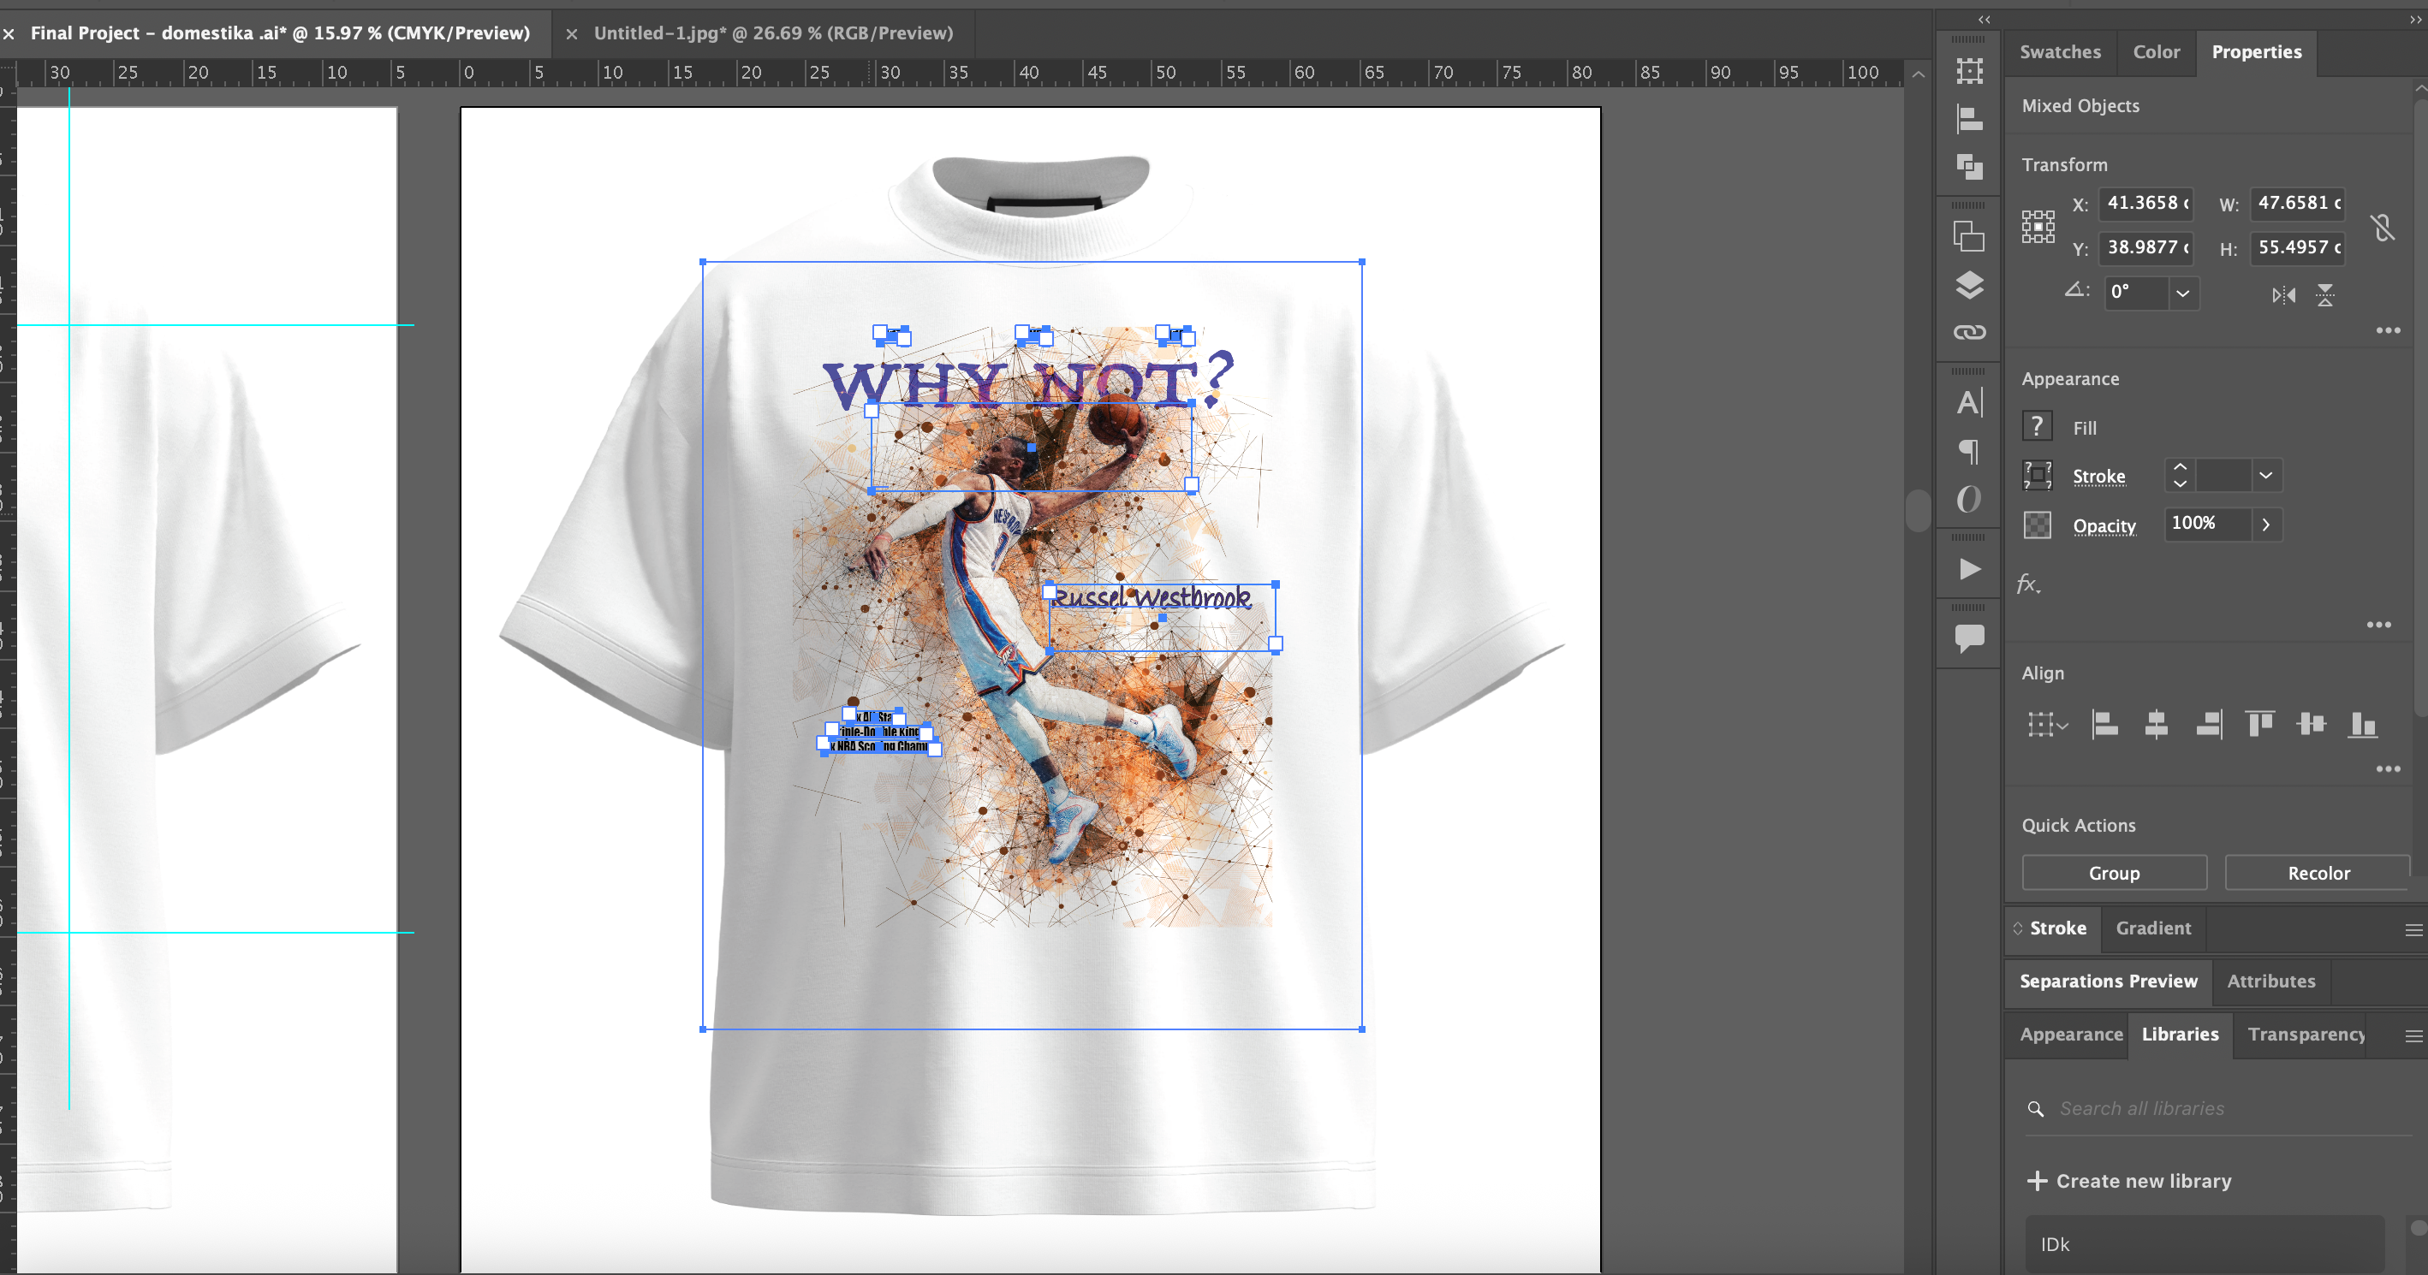Click the Flip Horizontal icon
Screen dimensions: 2428x1275
2282,295
